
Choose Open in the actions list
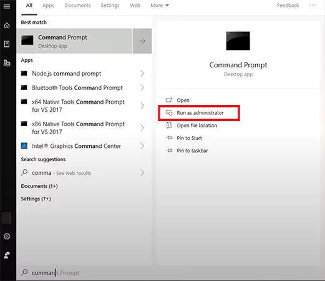click(183, 101)
